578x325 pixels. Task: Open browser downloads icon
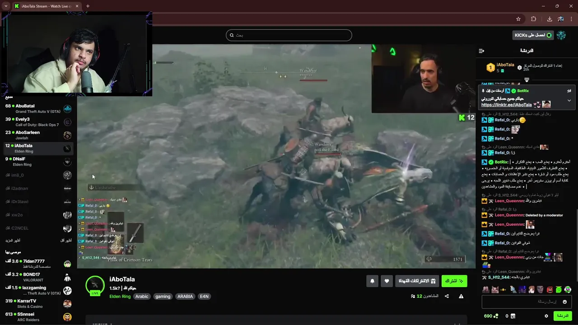click(x=550, y=19)
